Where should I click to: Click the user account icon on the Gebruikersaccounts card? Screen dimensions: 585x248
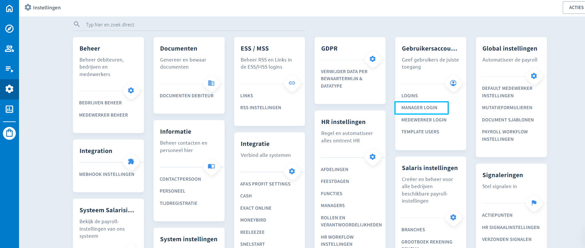pyautogui.click(x=453, y=83)
